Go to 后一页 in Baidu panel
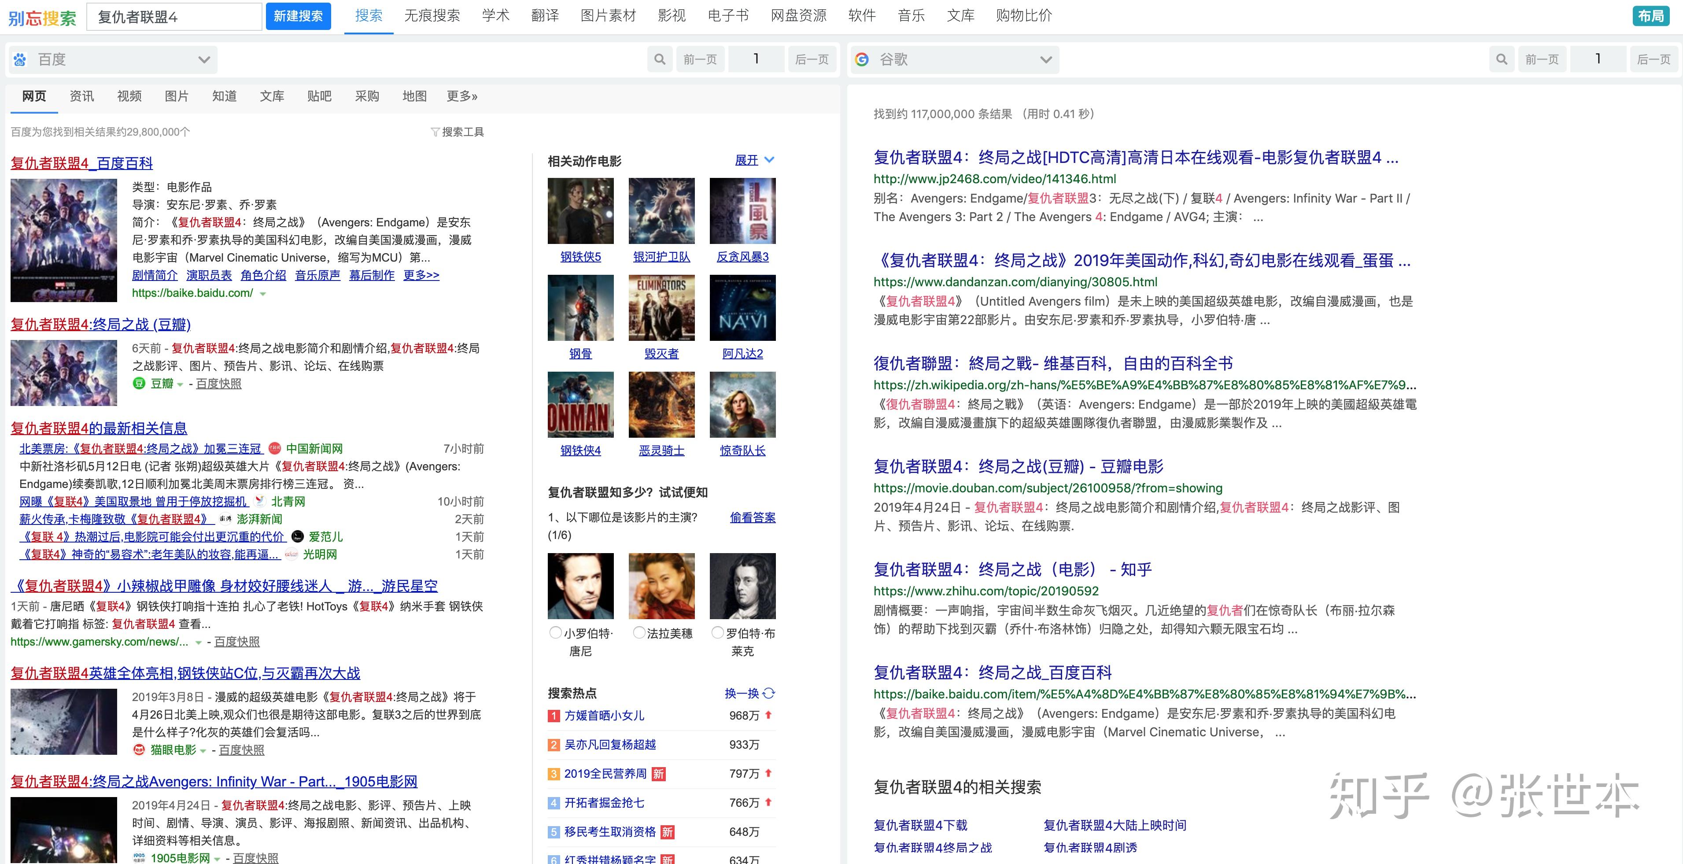This screenshot has height=864, width=1683. (812, 59)
